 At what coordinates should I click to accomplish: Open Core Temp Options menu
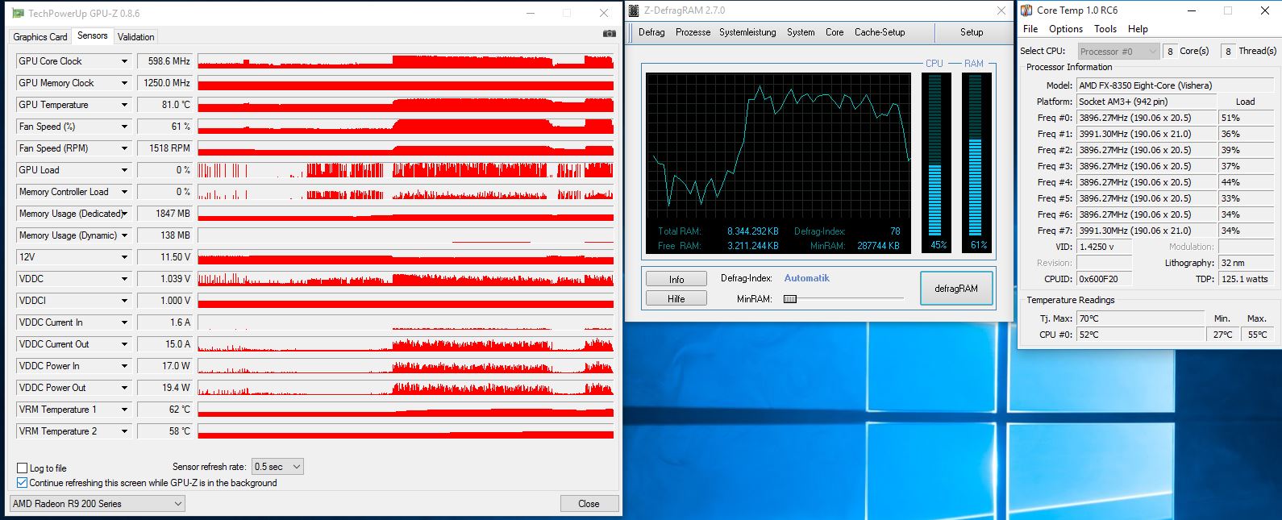point(1066,29)
